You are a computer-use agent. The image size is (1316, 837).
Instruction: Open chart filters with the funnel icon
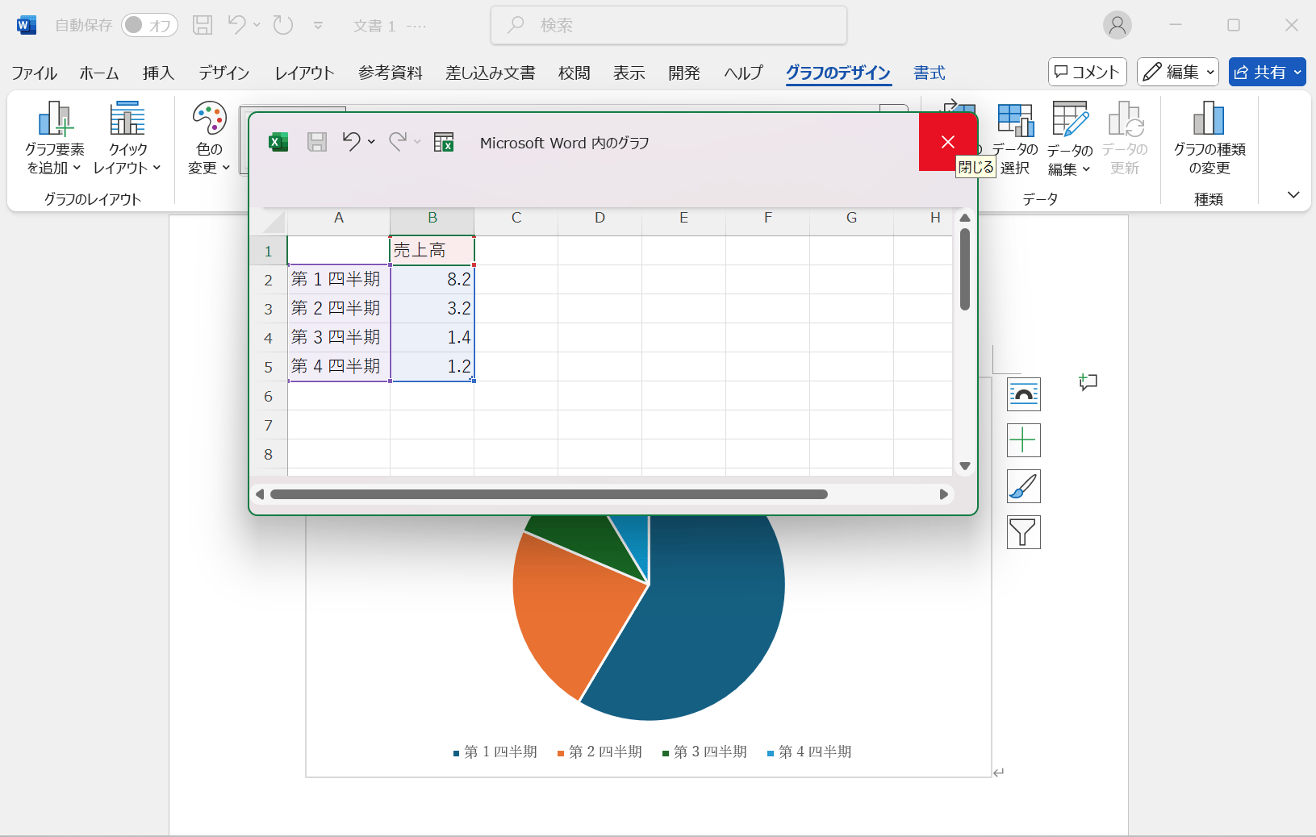(x=1023, y=532)
